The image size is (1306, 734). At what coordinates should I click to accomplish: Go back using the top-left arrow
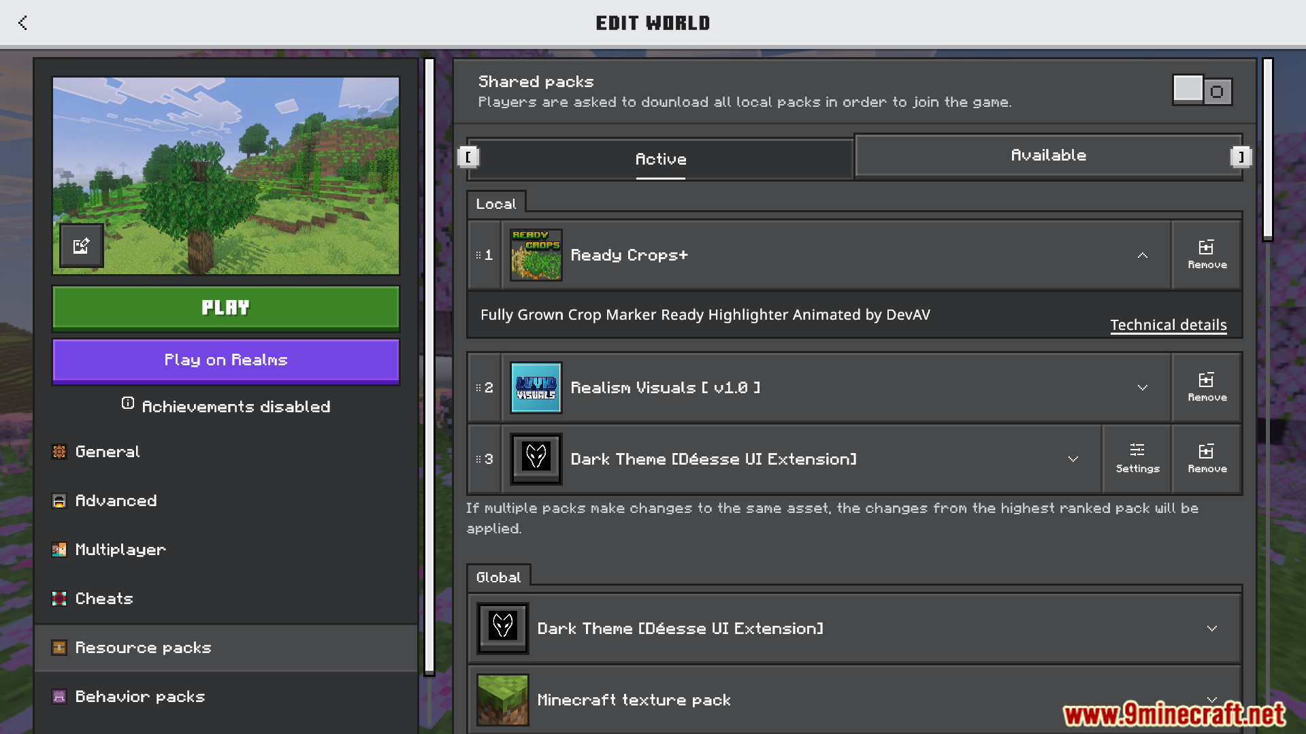tap(22, 22)
